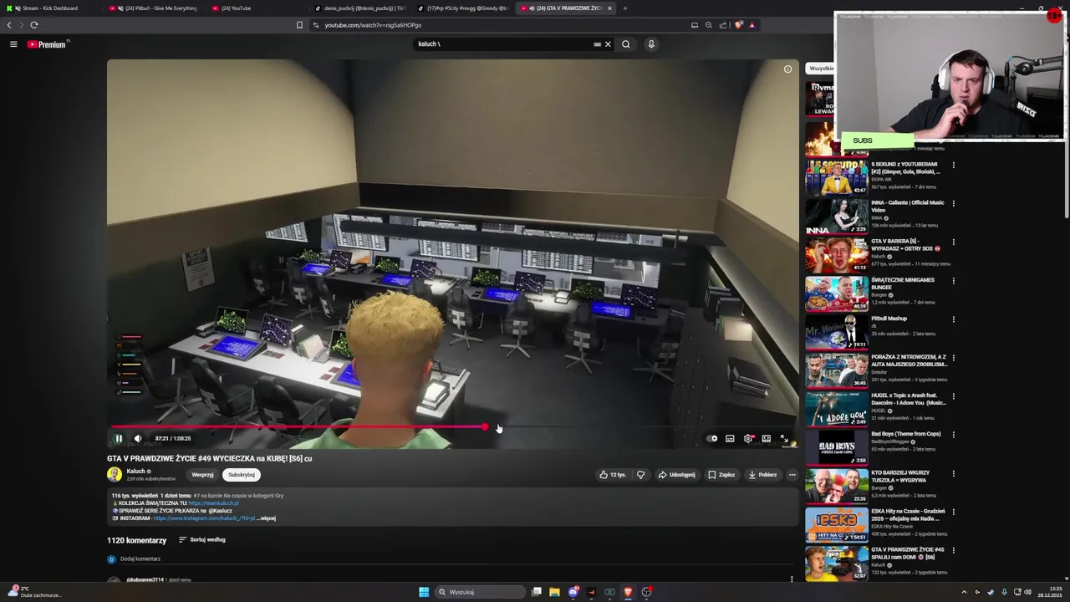Go to YouTube Premium home logo
This screenshot has width=1070, height=602.
click(x=47, y=44)
